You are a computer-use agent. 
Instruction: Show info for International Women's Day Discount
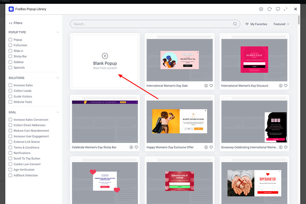click(x=281, y=86)
